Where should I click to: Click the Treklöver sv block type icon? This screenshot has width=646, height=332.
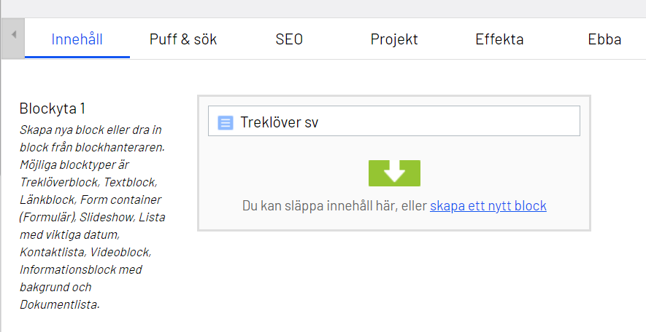point(226,122)
